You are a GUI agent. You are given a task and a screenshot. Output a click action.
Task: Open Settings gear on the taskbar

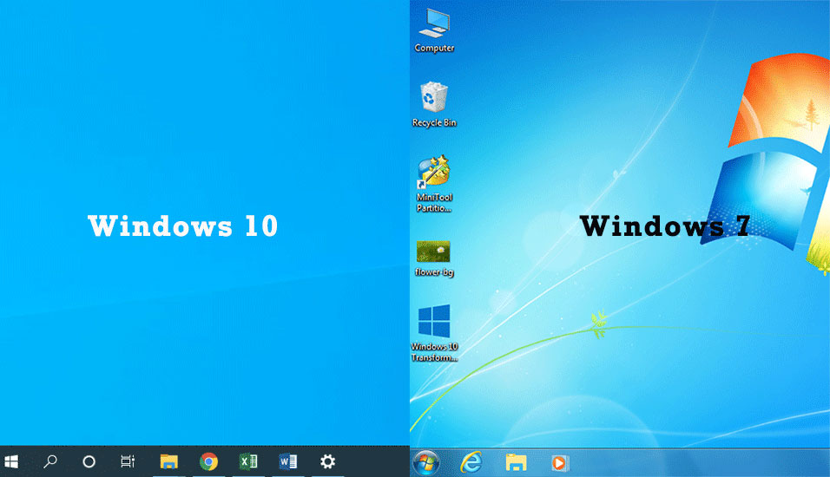coord(327,461)
